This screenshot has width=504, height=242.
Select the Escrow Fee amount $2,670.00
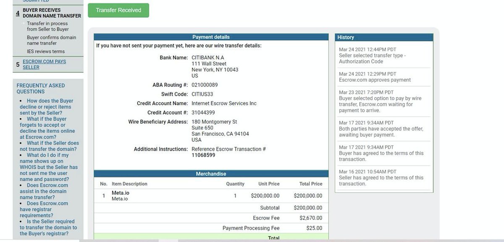click(x=311, y=218)
